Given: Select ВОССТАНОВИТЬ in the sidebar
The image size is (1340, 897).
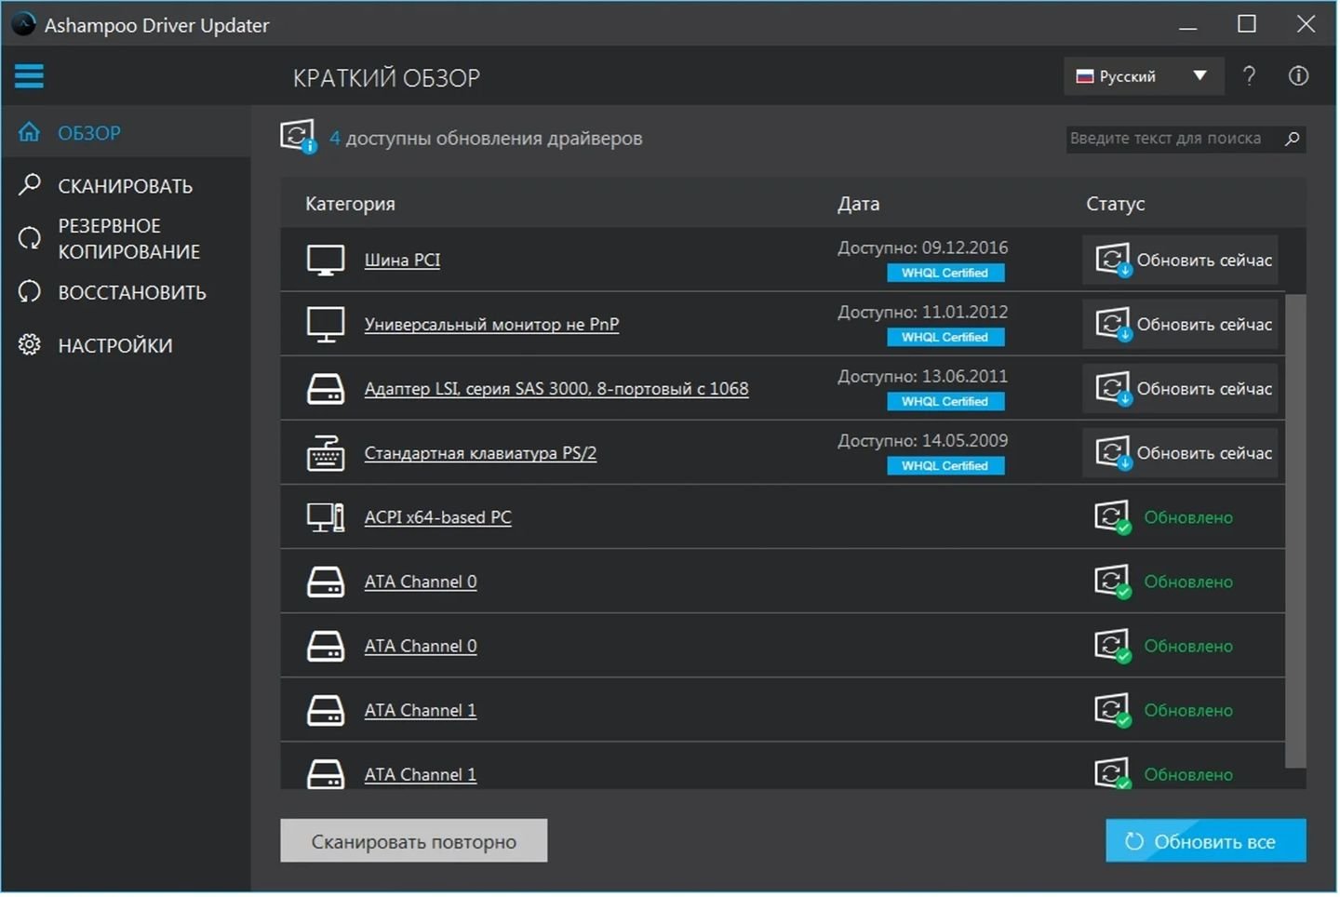Looking at the screenshot, I should pyautogui.click(x=126, y=292).
